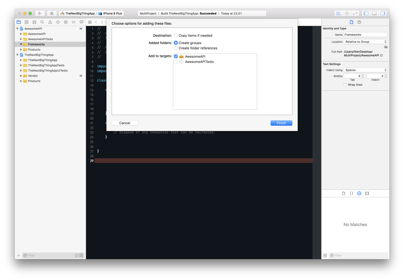The image size is (404, 280).
Task: Open the Issue navigator warning icon
Action: pyautogui.click(x=50, y=22)
